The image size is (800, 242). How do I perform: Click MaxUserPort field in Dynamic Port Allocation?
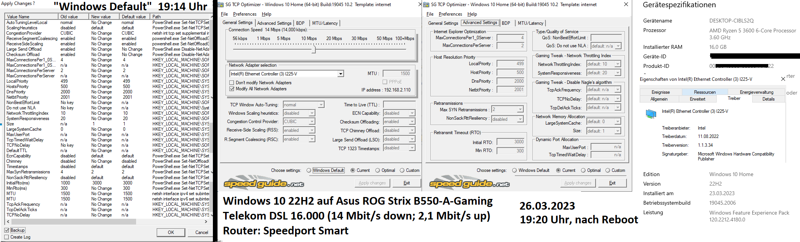coord(606,147)
